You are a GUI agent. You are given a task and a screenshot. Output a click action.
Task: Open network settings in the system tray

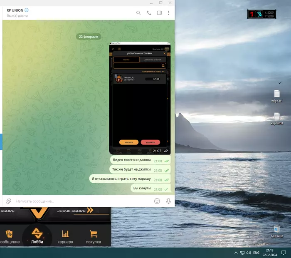(242, 253)
